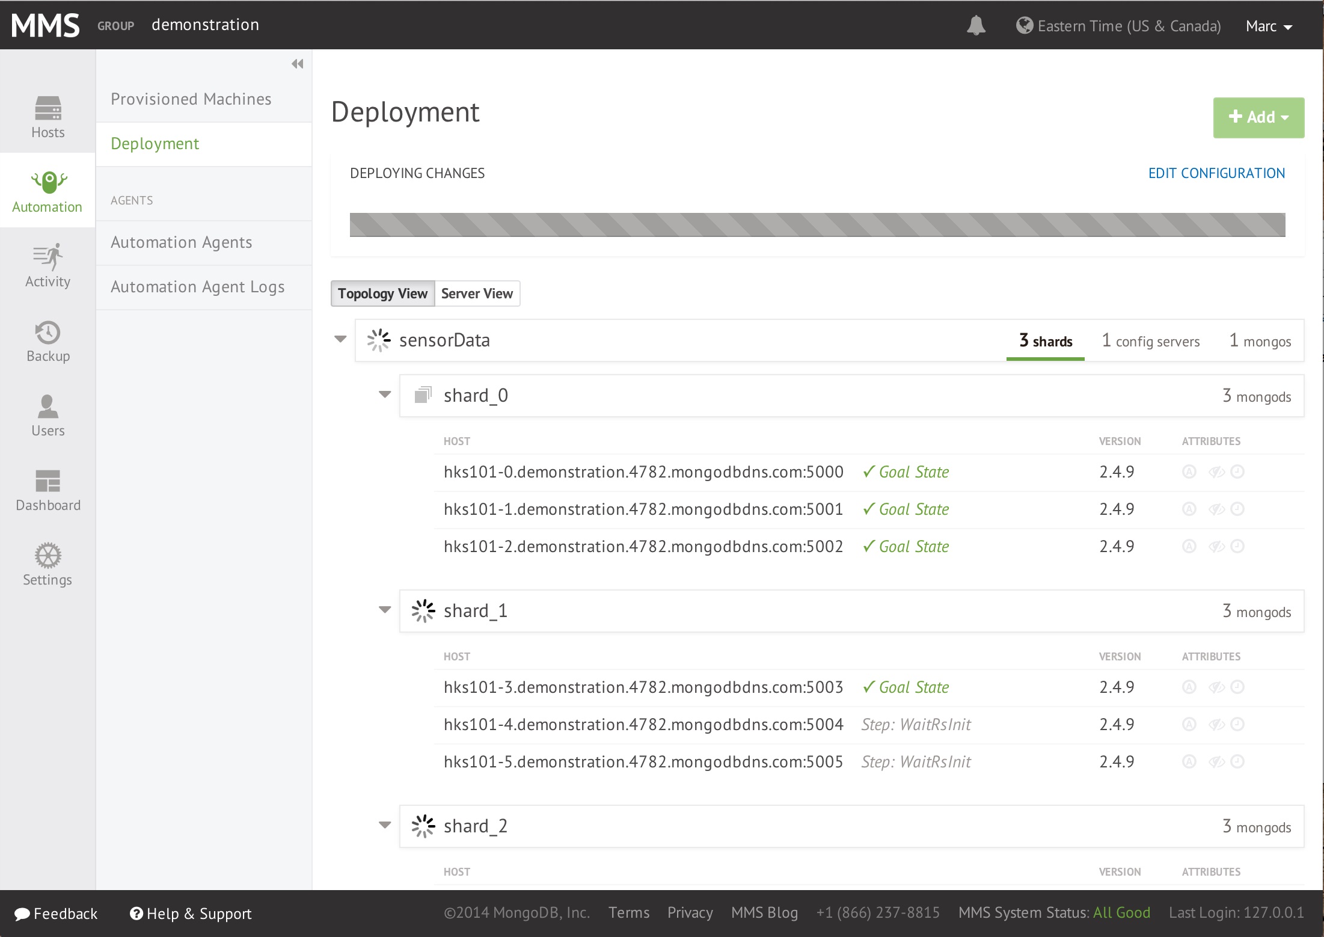Click the Activity running-man icon
1324x937 pixels.
point(48,257)
